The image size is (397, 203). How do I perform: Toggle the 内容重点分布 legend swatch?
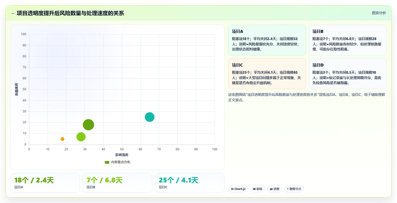coord(107,162)
